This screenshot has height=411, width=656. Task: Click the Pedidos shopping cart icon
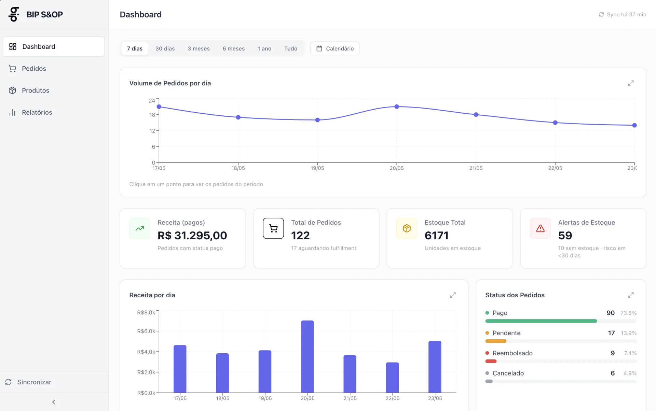12,69
